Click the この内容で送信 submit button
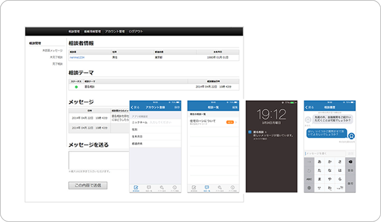 88,185
